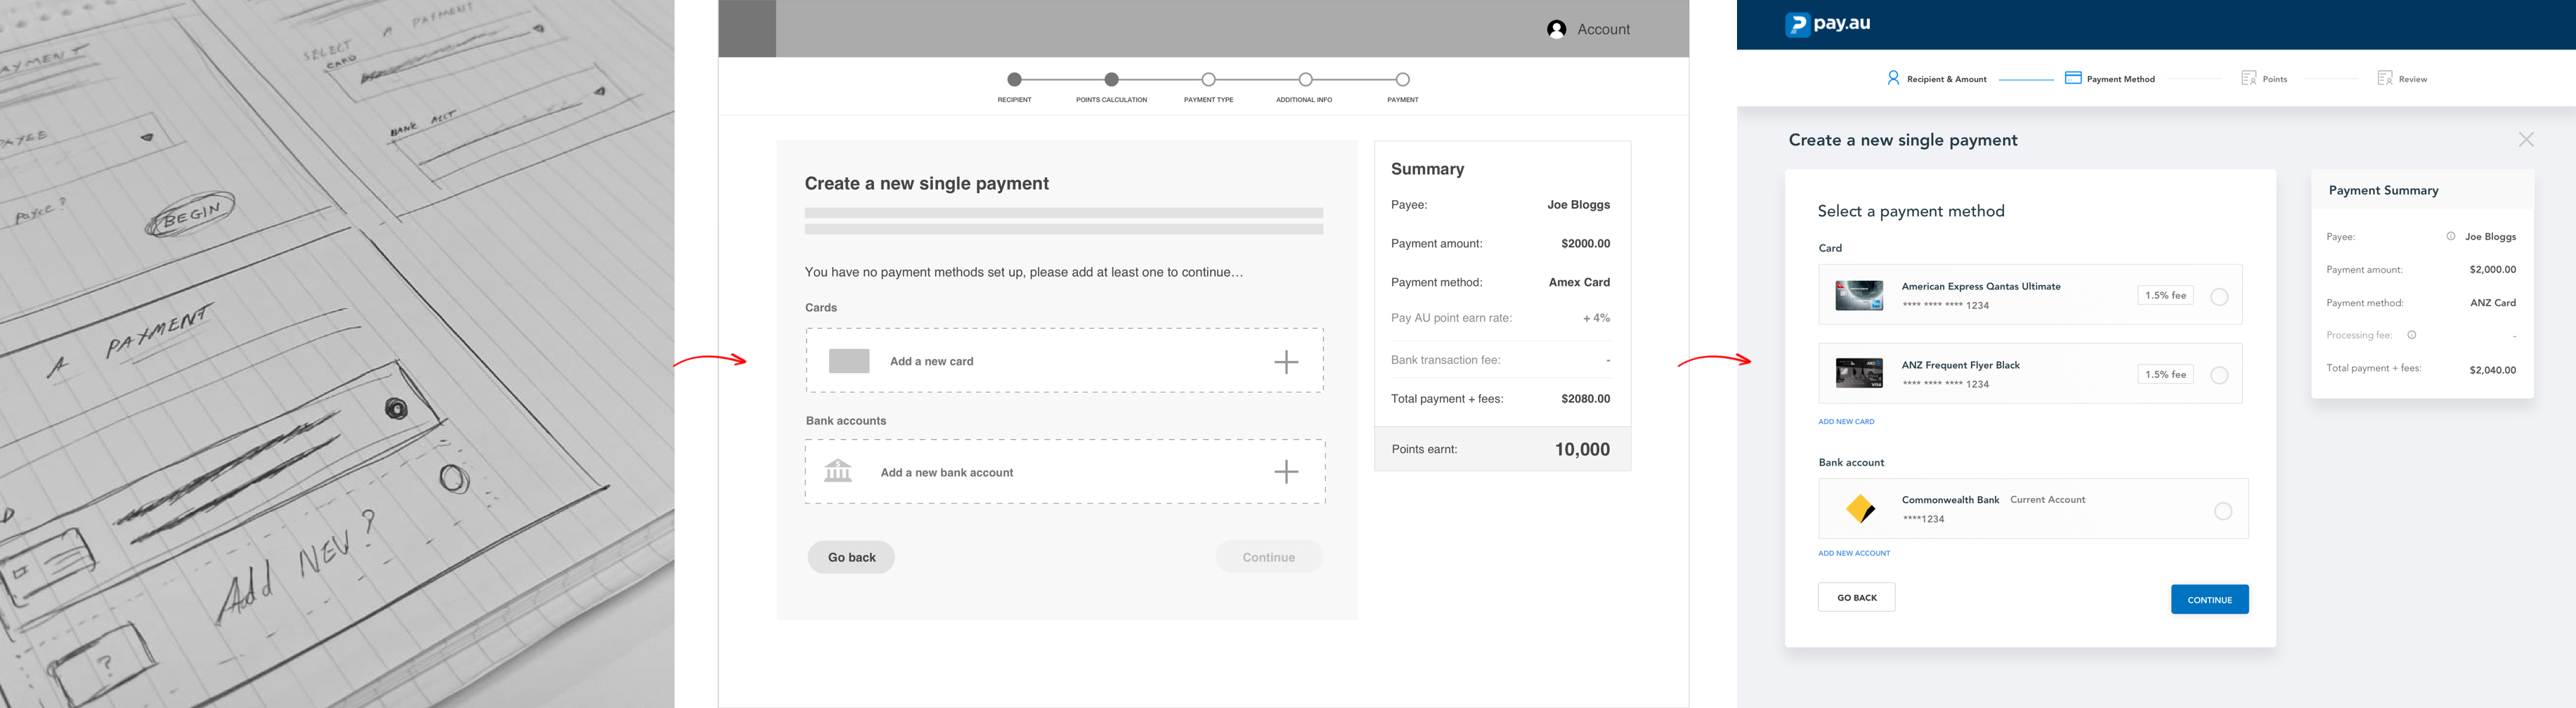Jump to the Payment Type progress step

(x=1208, y=80)
